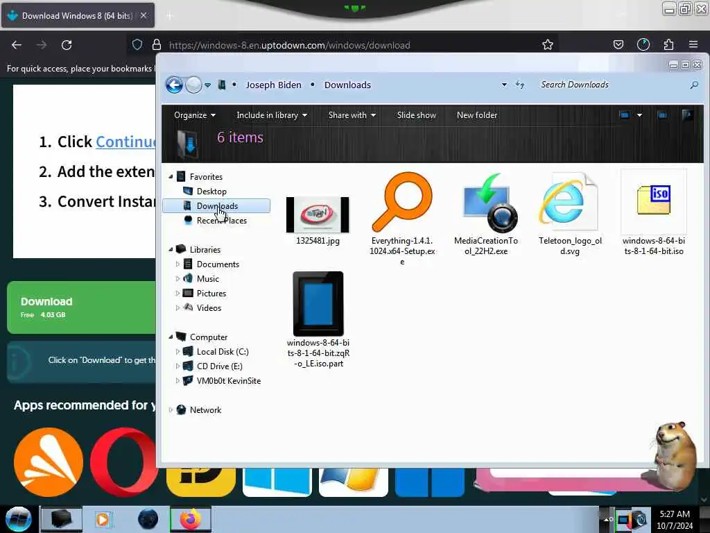
Task: Collapse the Libraries tree group
Action: click(171, 250)
